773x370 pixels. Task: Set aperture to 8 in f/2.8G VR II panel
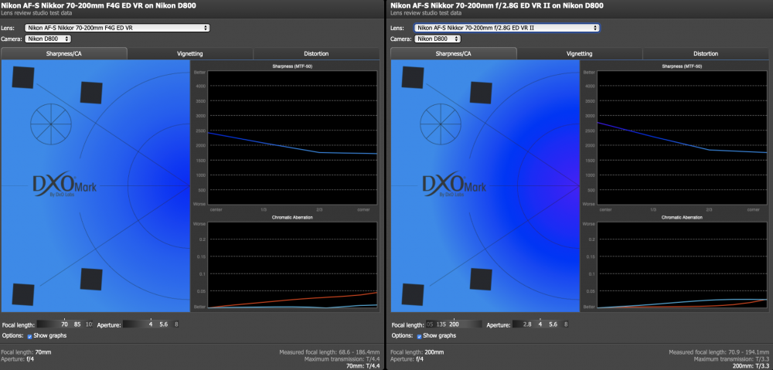pos(566,324)
